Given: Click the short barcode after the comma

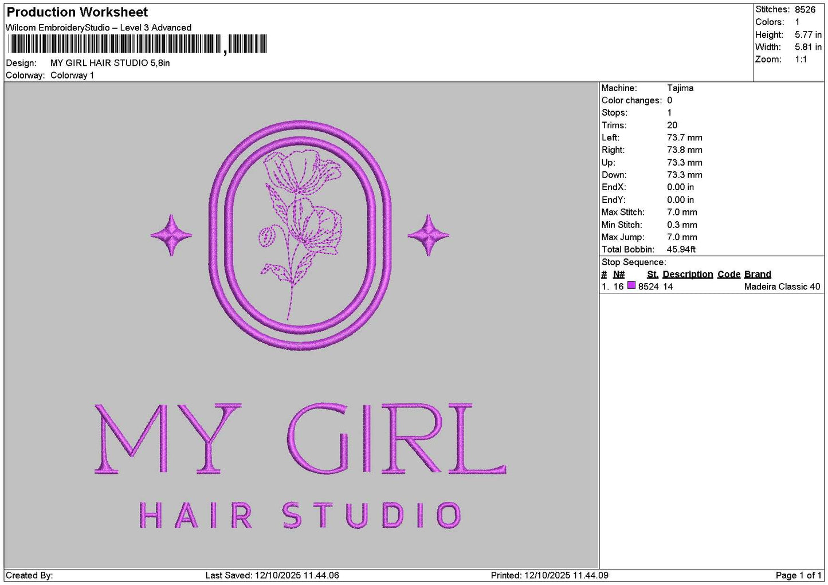Looking at the screenshot, I should (x=248, y=44).
